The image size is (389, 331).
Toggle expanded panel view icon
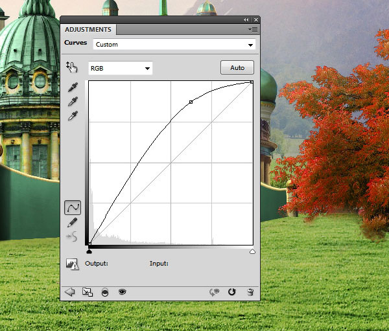pos(87,292)
